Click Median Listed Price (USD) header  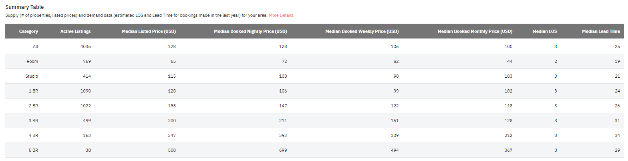point(149,31)
